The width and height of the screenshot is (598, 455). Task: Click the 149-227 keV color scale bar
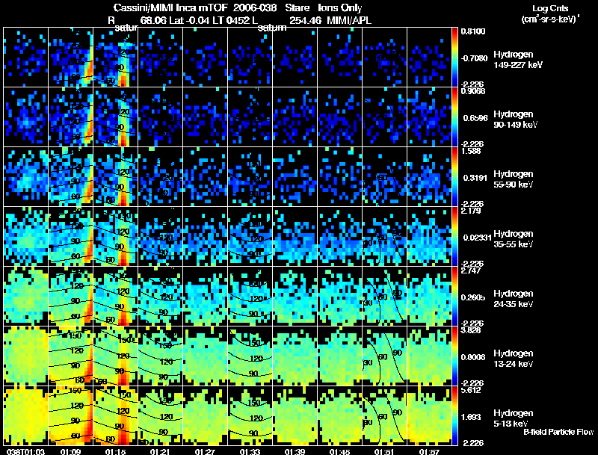[x=454, y=57]
